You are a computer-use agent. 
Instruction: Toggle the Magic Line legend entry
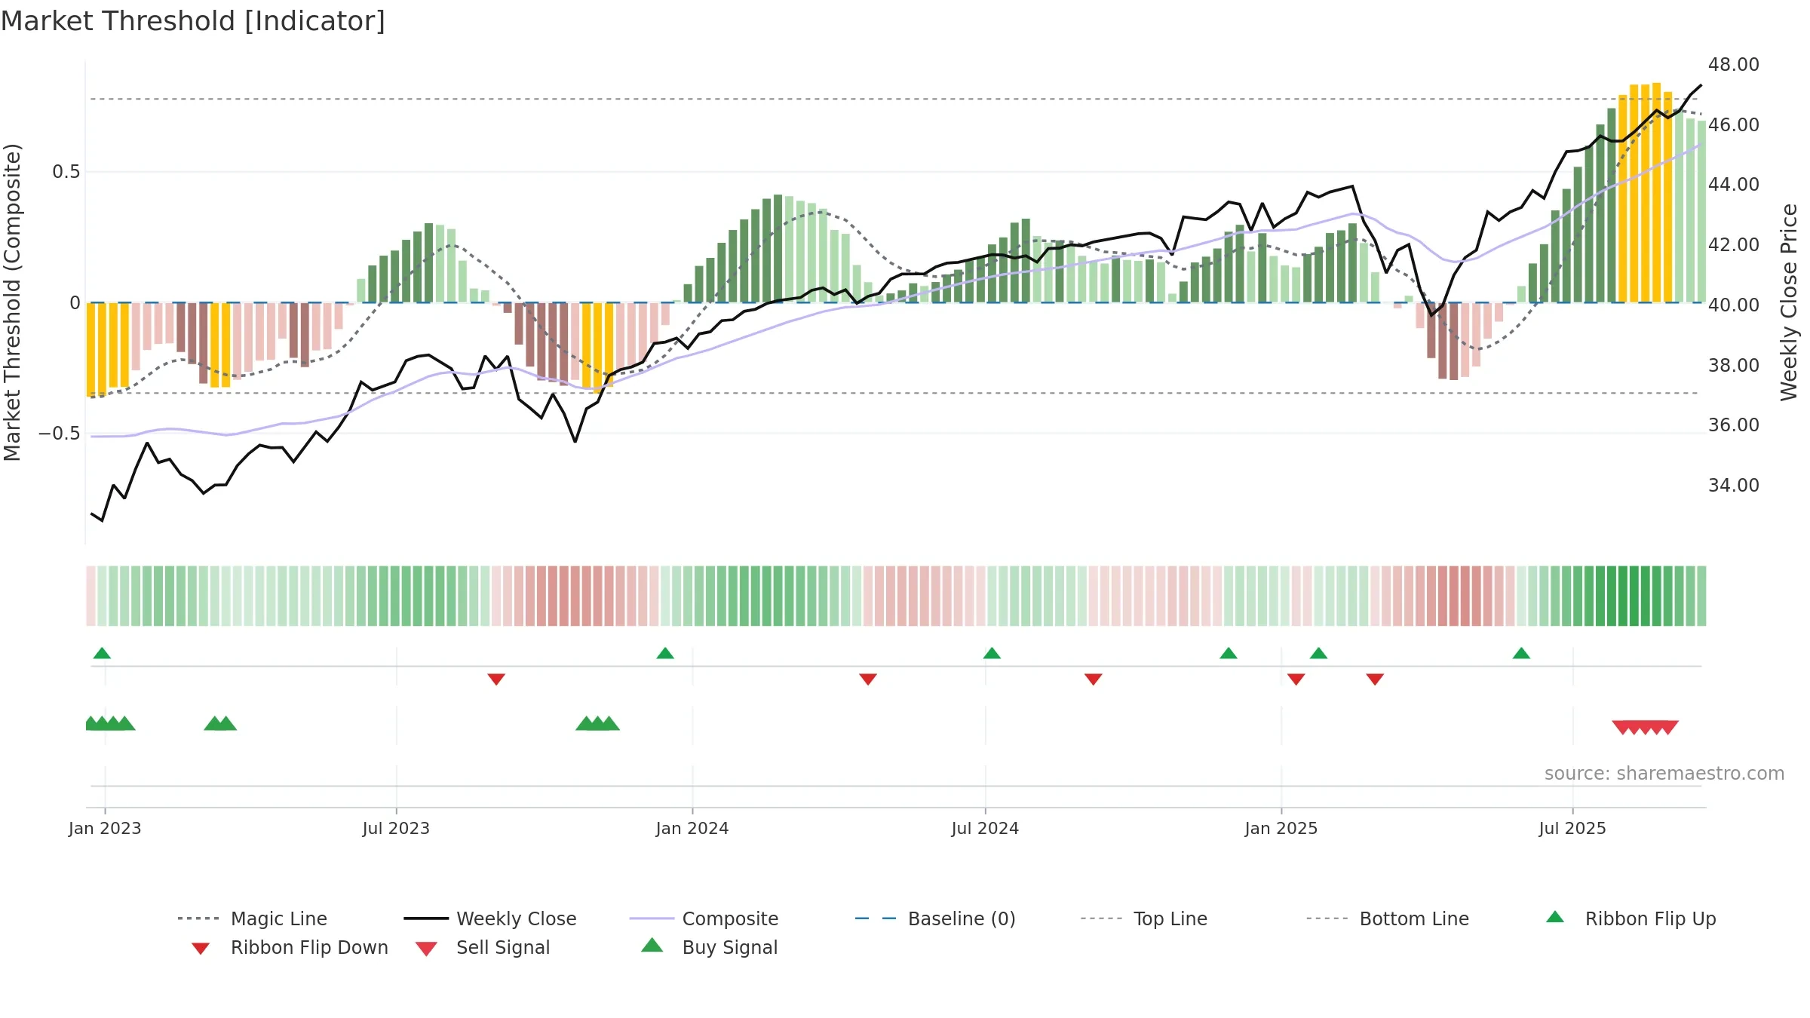(252, 918)
